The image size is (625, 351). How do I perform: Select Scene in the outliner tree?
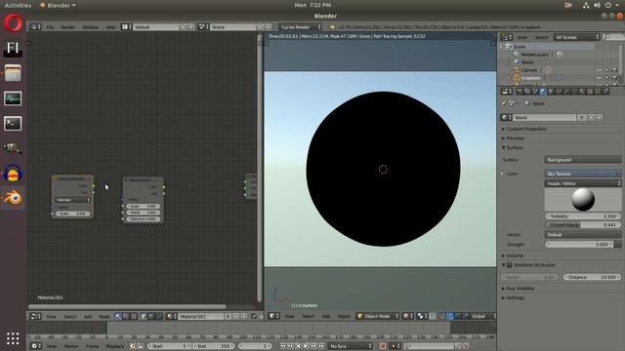pyautogui.click(x=519, y=47)
